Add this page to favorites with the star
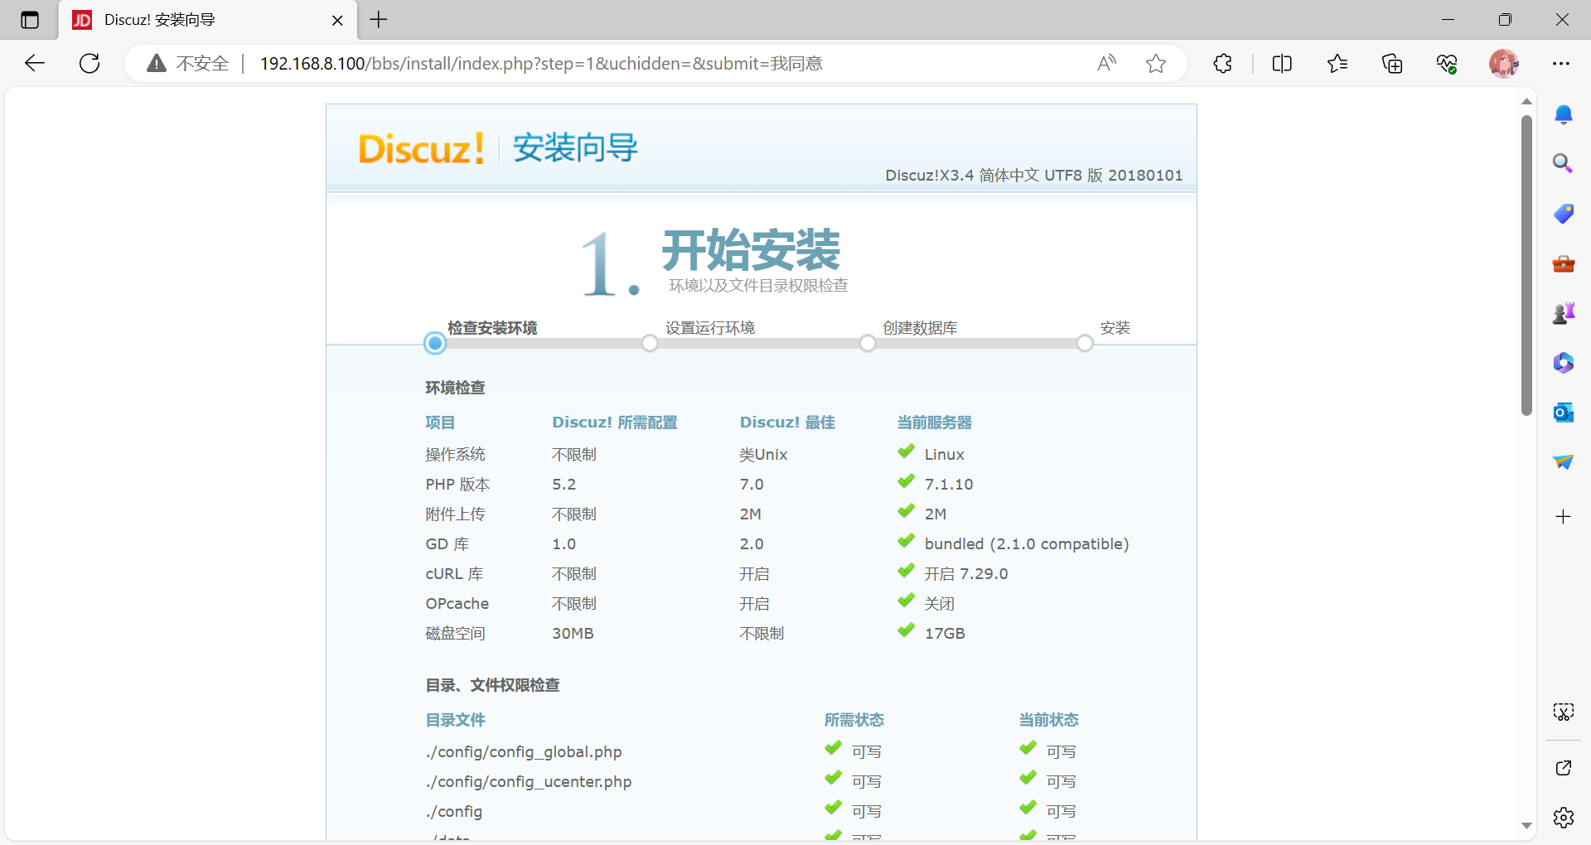1591x845 pixels. coord(1156,63)
